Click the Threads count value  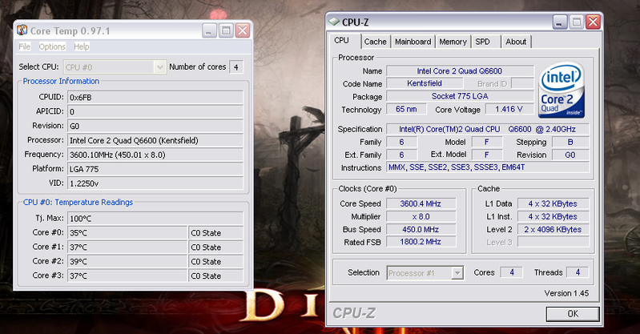point(578,272)
